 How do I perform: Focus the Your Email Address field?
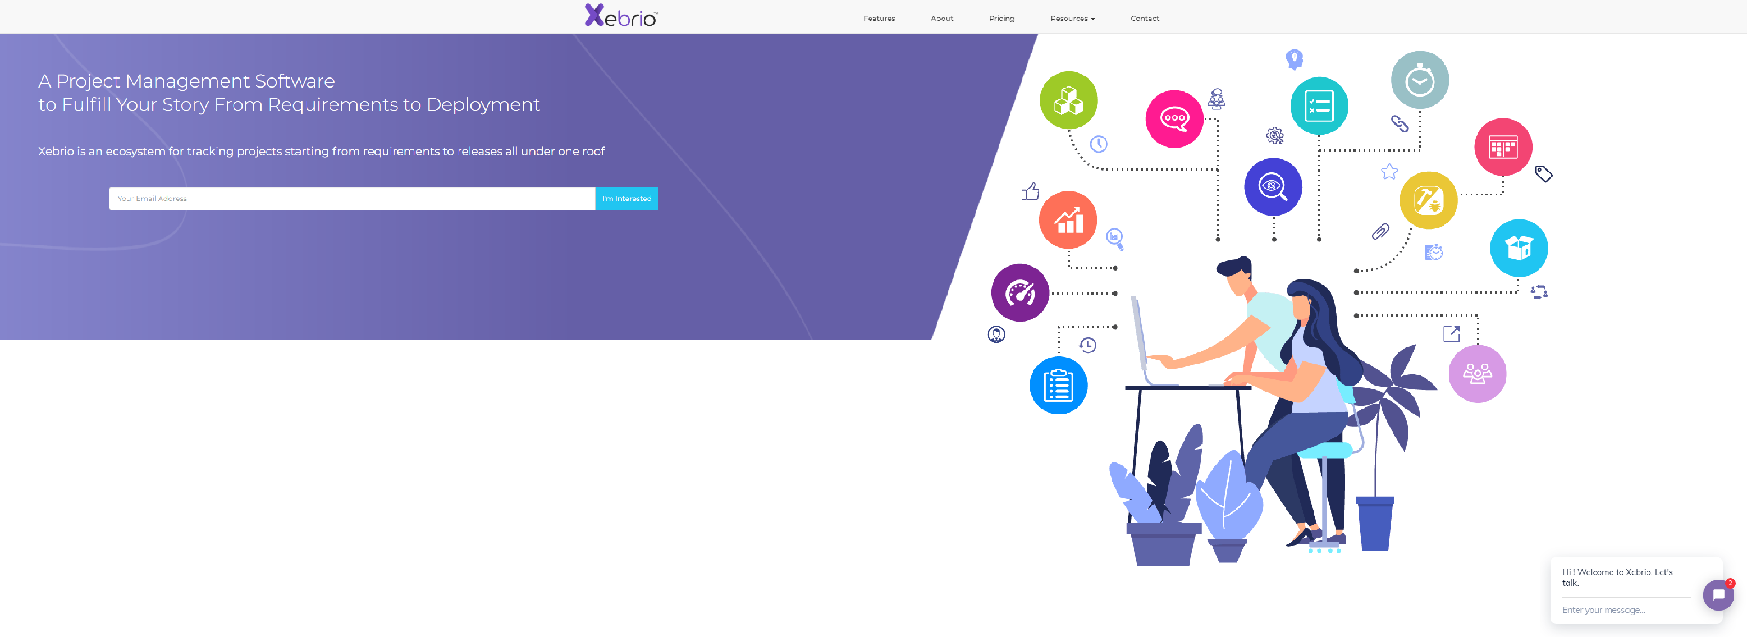(x=352, y=199)
